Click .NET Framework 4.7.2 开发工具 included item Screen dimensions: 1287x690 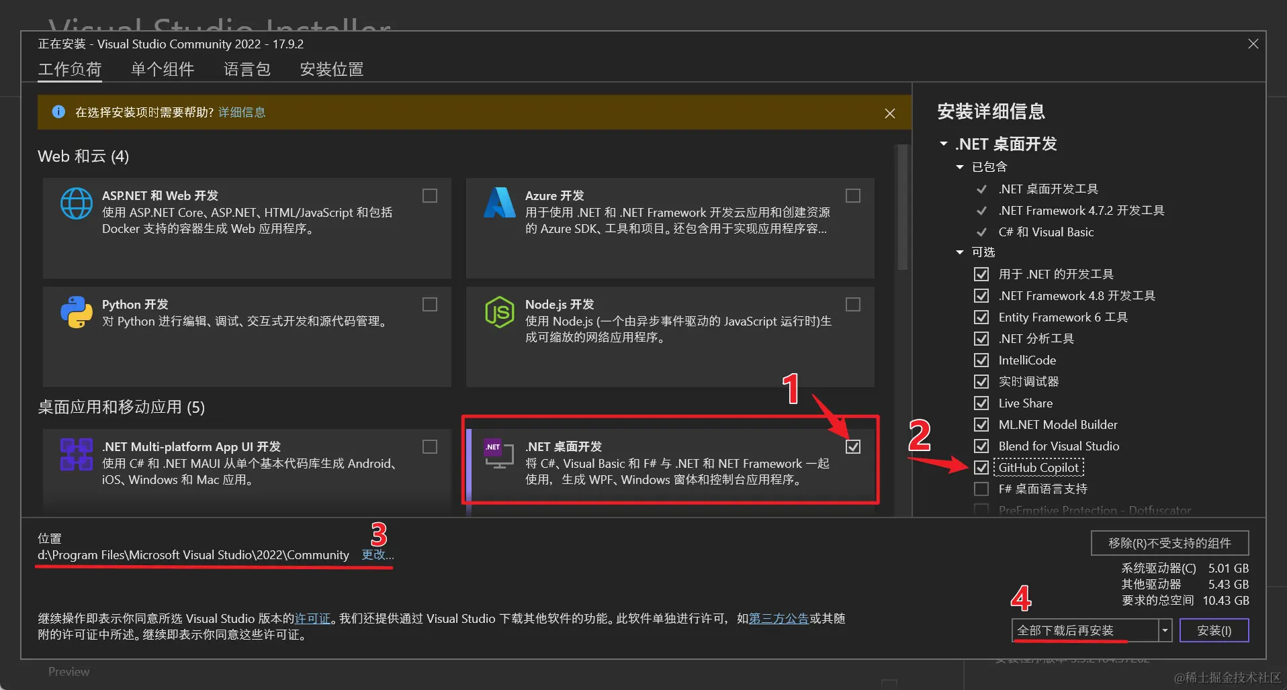(1081, 210)
